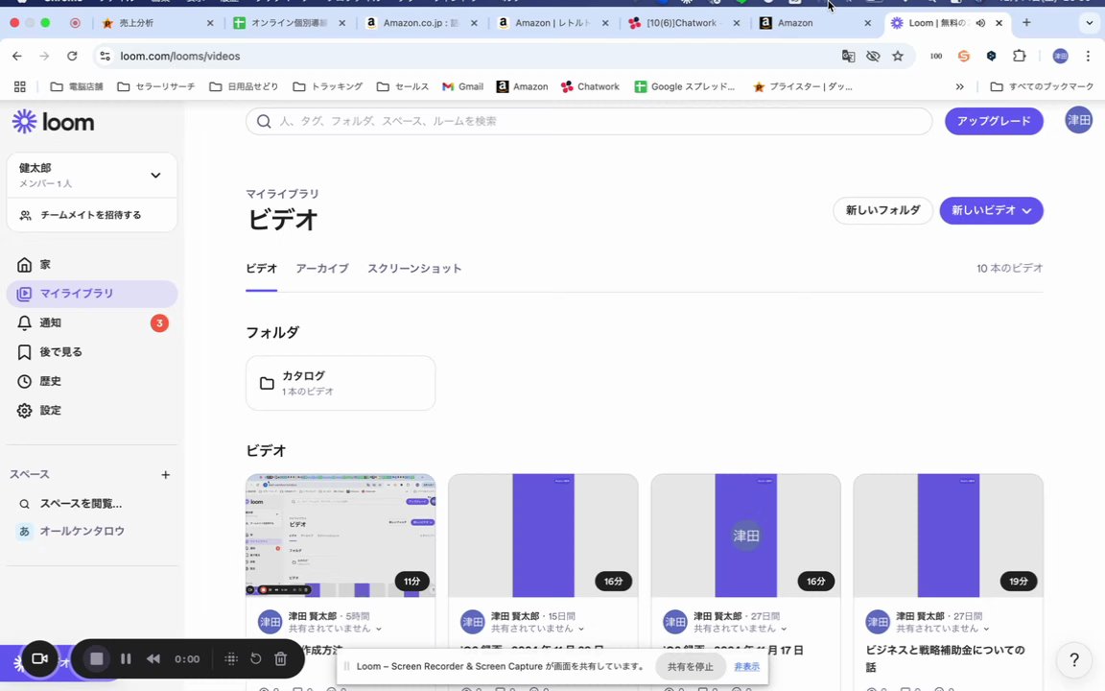Click 新しいフォルダ button

point(883,210)
